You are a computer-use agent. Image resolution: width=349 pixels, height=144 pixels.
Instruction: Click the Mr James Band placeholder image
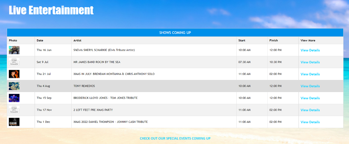pos(14,62)
